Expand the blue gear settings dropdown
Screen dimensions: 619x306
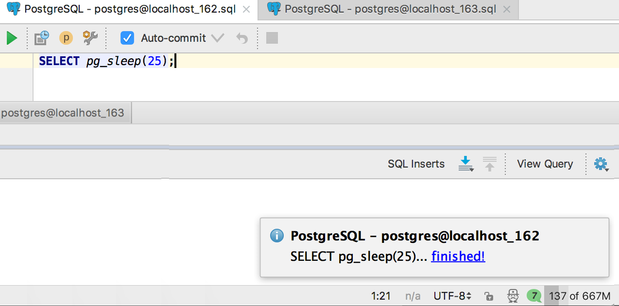pyautogui.click(x=601, y=164)
